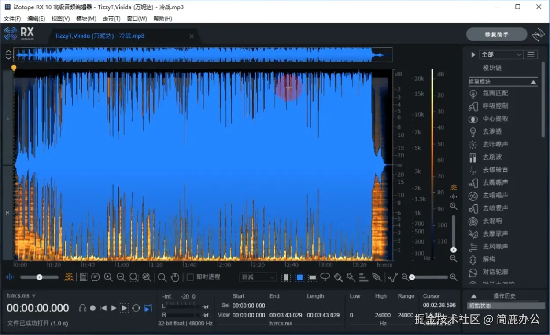Open the 走带(T) menu

111,18
